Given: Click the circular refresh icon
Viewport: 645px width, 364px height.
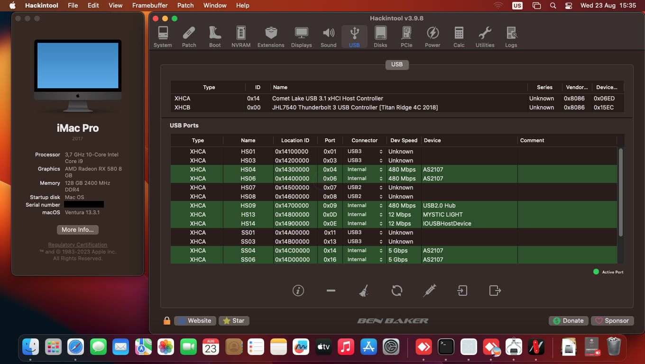Looking at the screenshot, I should tap(397, 291).
